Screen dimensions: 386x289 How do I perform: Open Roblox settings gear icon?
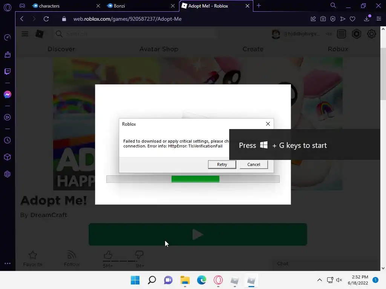tap(371, 34)
